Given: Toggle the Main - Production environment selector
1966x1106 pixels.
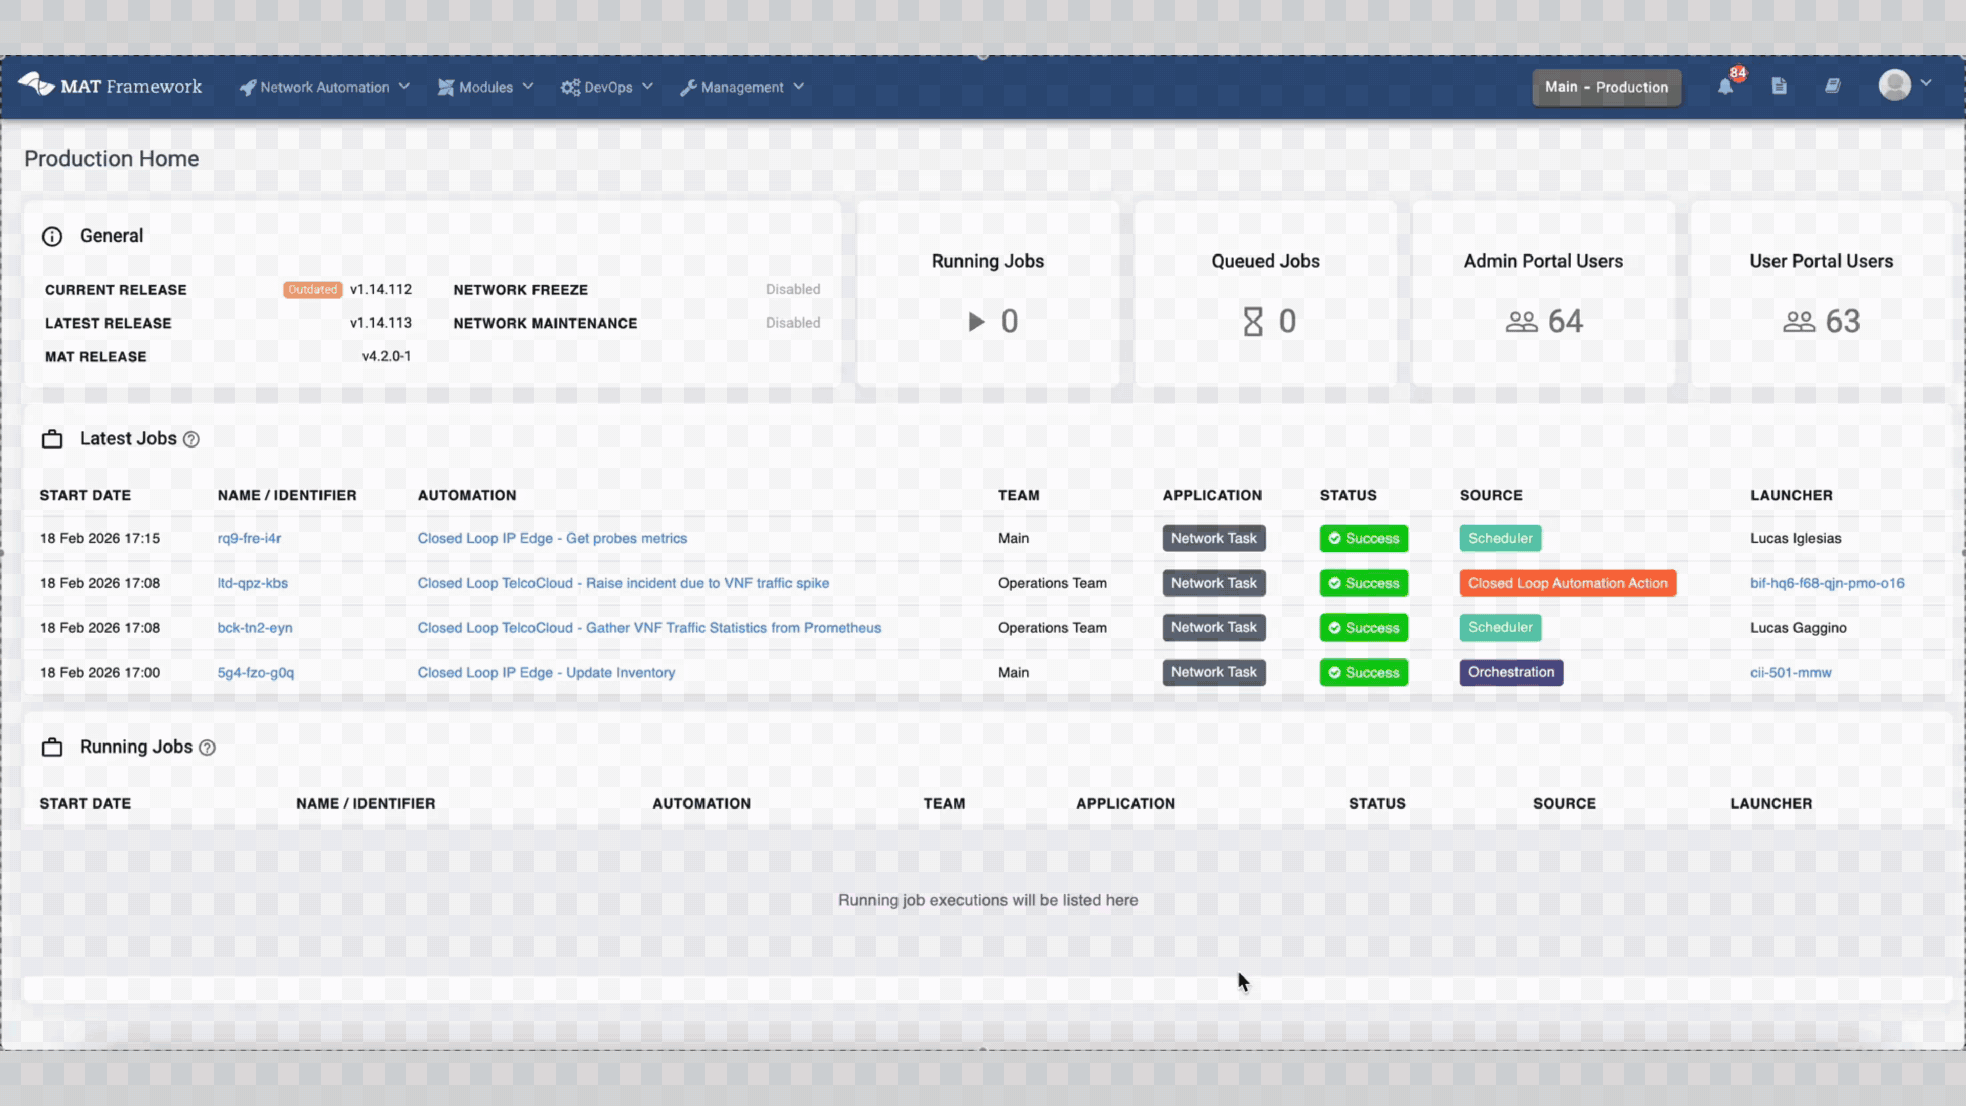Looking at the screenshot, I should (1606, 87).
